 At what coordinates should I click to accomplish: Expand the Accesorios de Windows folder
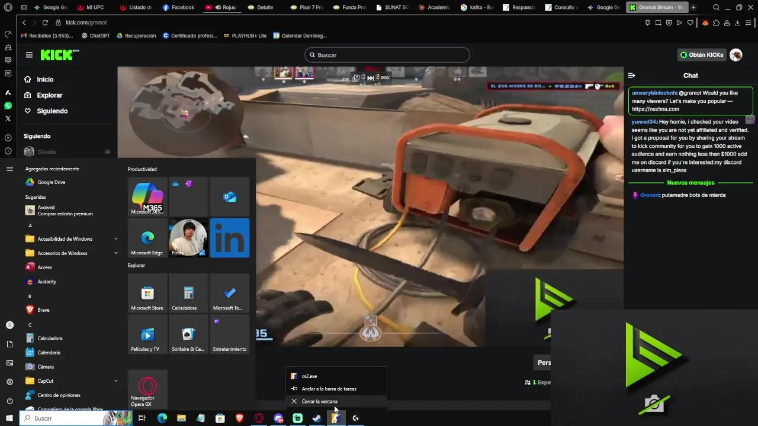pos(72,253)
